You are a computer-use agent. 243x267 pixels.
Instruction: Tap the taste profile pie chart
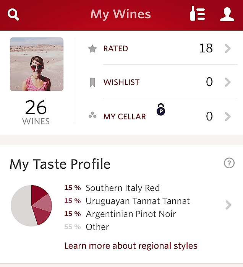31,205
